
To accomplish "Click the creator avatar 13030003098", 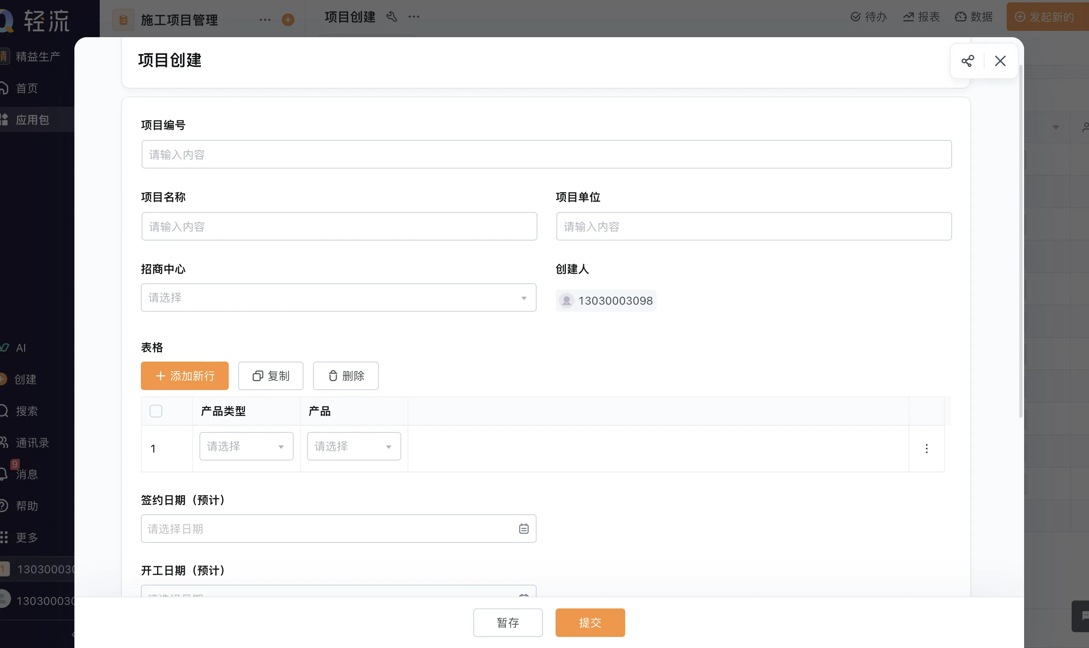I will coord(566,301).
